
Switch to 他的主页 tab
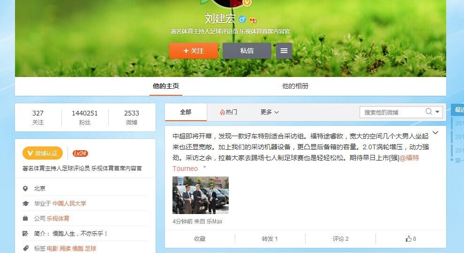(166, 86)
